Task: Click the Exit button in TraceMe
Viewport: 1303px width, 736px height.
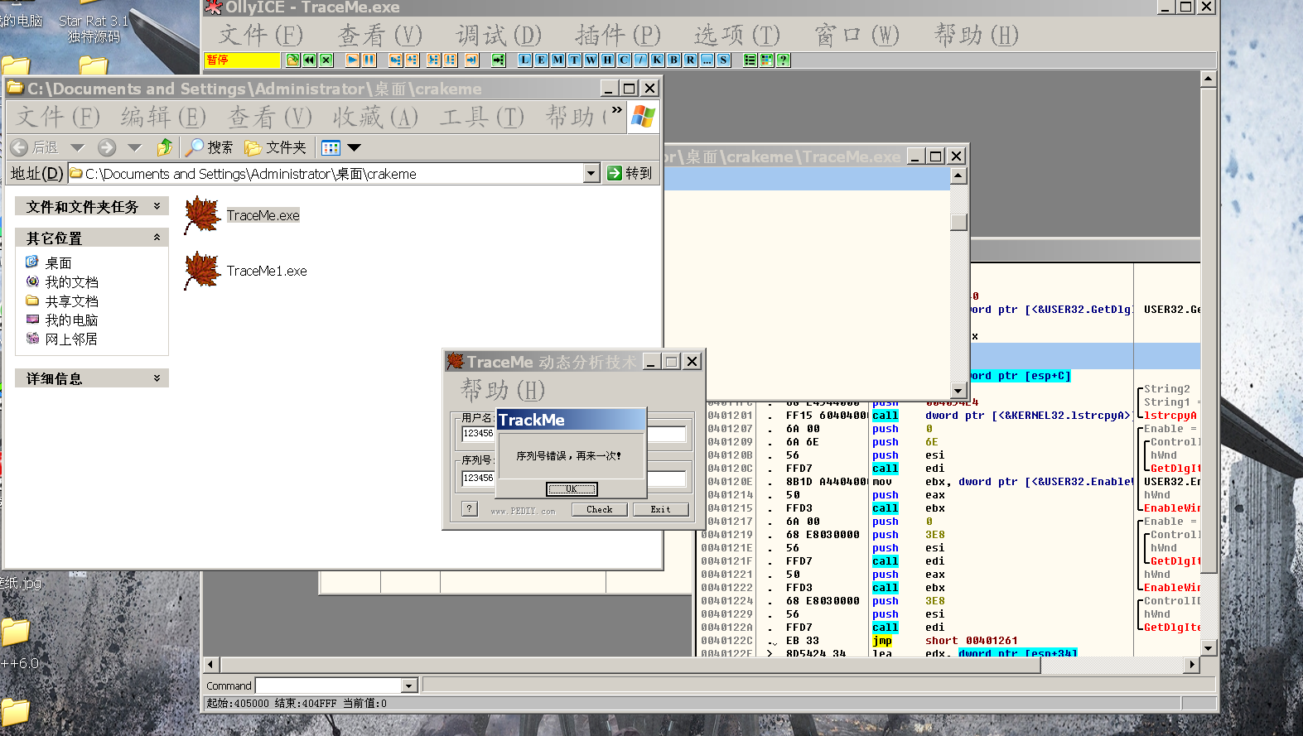Action: click(660, 509)
